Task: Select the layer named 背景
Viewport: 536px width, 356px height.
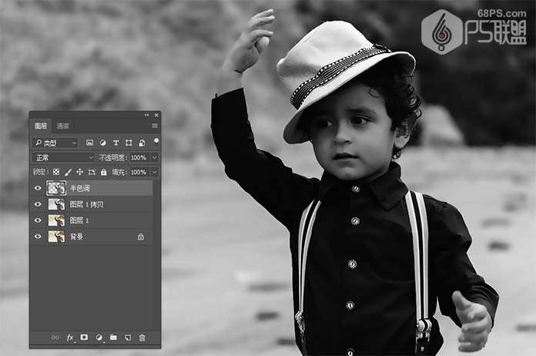Action: 76,237
